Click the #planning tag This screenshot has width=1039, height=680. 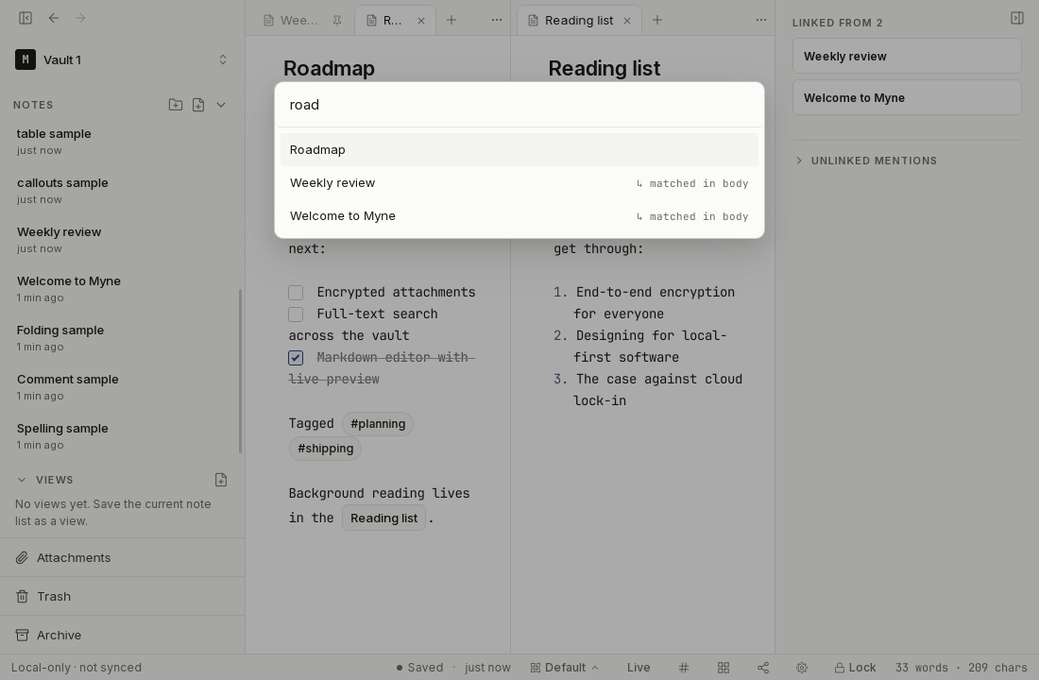tap(378, 423)
